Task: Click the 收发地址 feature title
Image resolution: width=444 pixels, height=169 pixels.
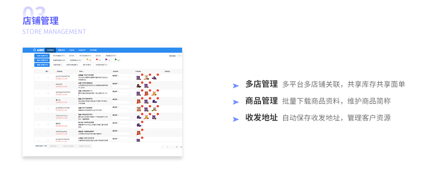Action: [x=262, y=118]
